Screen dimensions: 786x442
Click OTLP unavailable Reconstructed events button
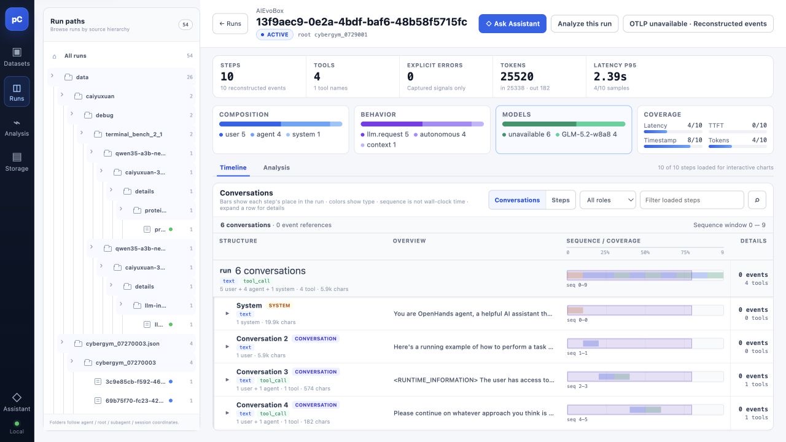[x=698, y=24]
